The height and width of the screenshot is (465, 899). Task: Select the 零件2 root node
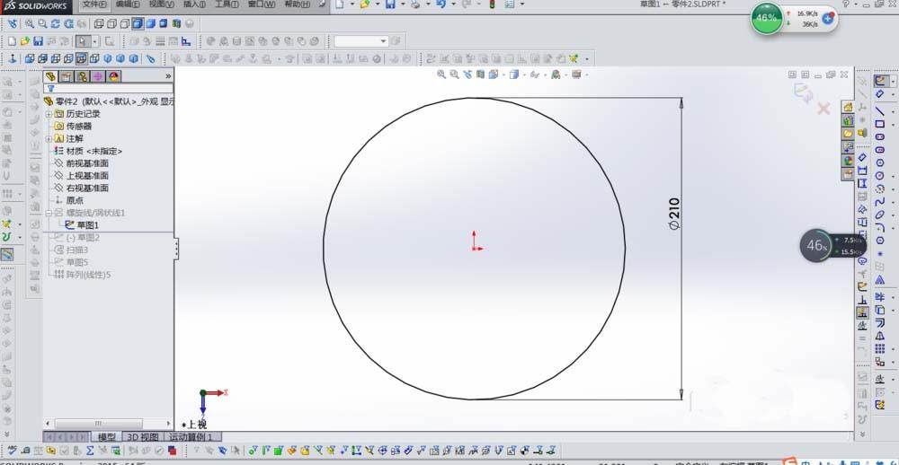click(x=109, y=101)
